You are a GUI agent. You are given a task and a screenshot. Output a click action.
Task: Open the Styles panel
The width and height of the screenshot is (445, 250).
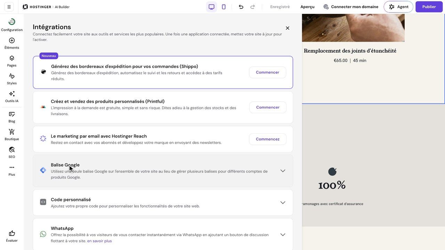[12, 78]
